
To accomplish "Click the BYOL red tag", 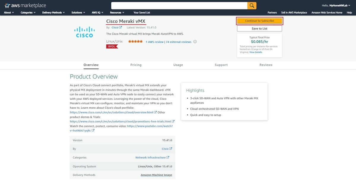I will (x=112, y=47).
